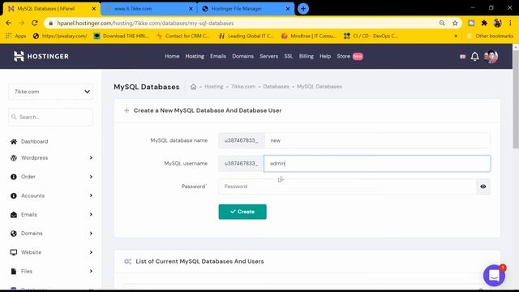Viewport: 519px width, 292px height.
Task: Open SSL in top navigation
Action: coord(289,56)
